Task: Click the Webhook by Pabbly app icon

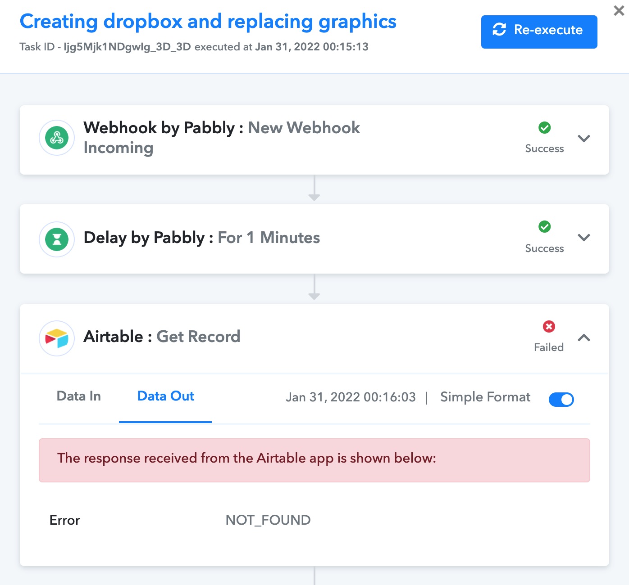Action: 57,138
